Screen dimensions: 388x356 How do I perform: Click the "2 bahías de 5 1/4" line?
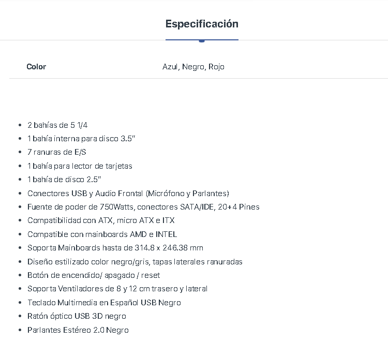(54, 125)
